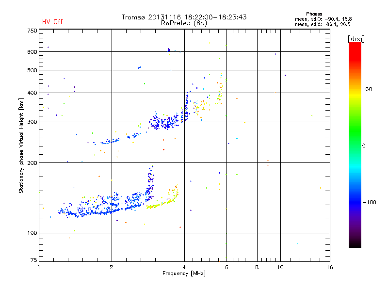Click x-axis tick label '6'
This screenshot has height=291, width=388.
(x=226, y=267)
